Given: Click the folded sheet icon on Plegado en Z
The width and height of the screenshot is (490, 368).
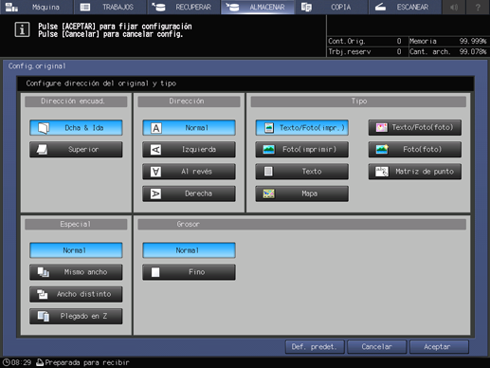Looking at the screenshot, I should pyautogui.click(x=44, y=317).
